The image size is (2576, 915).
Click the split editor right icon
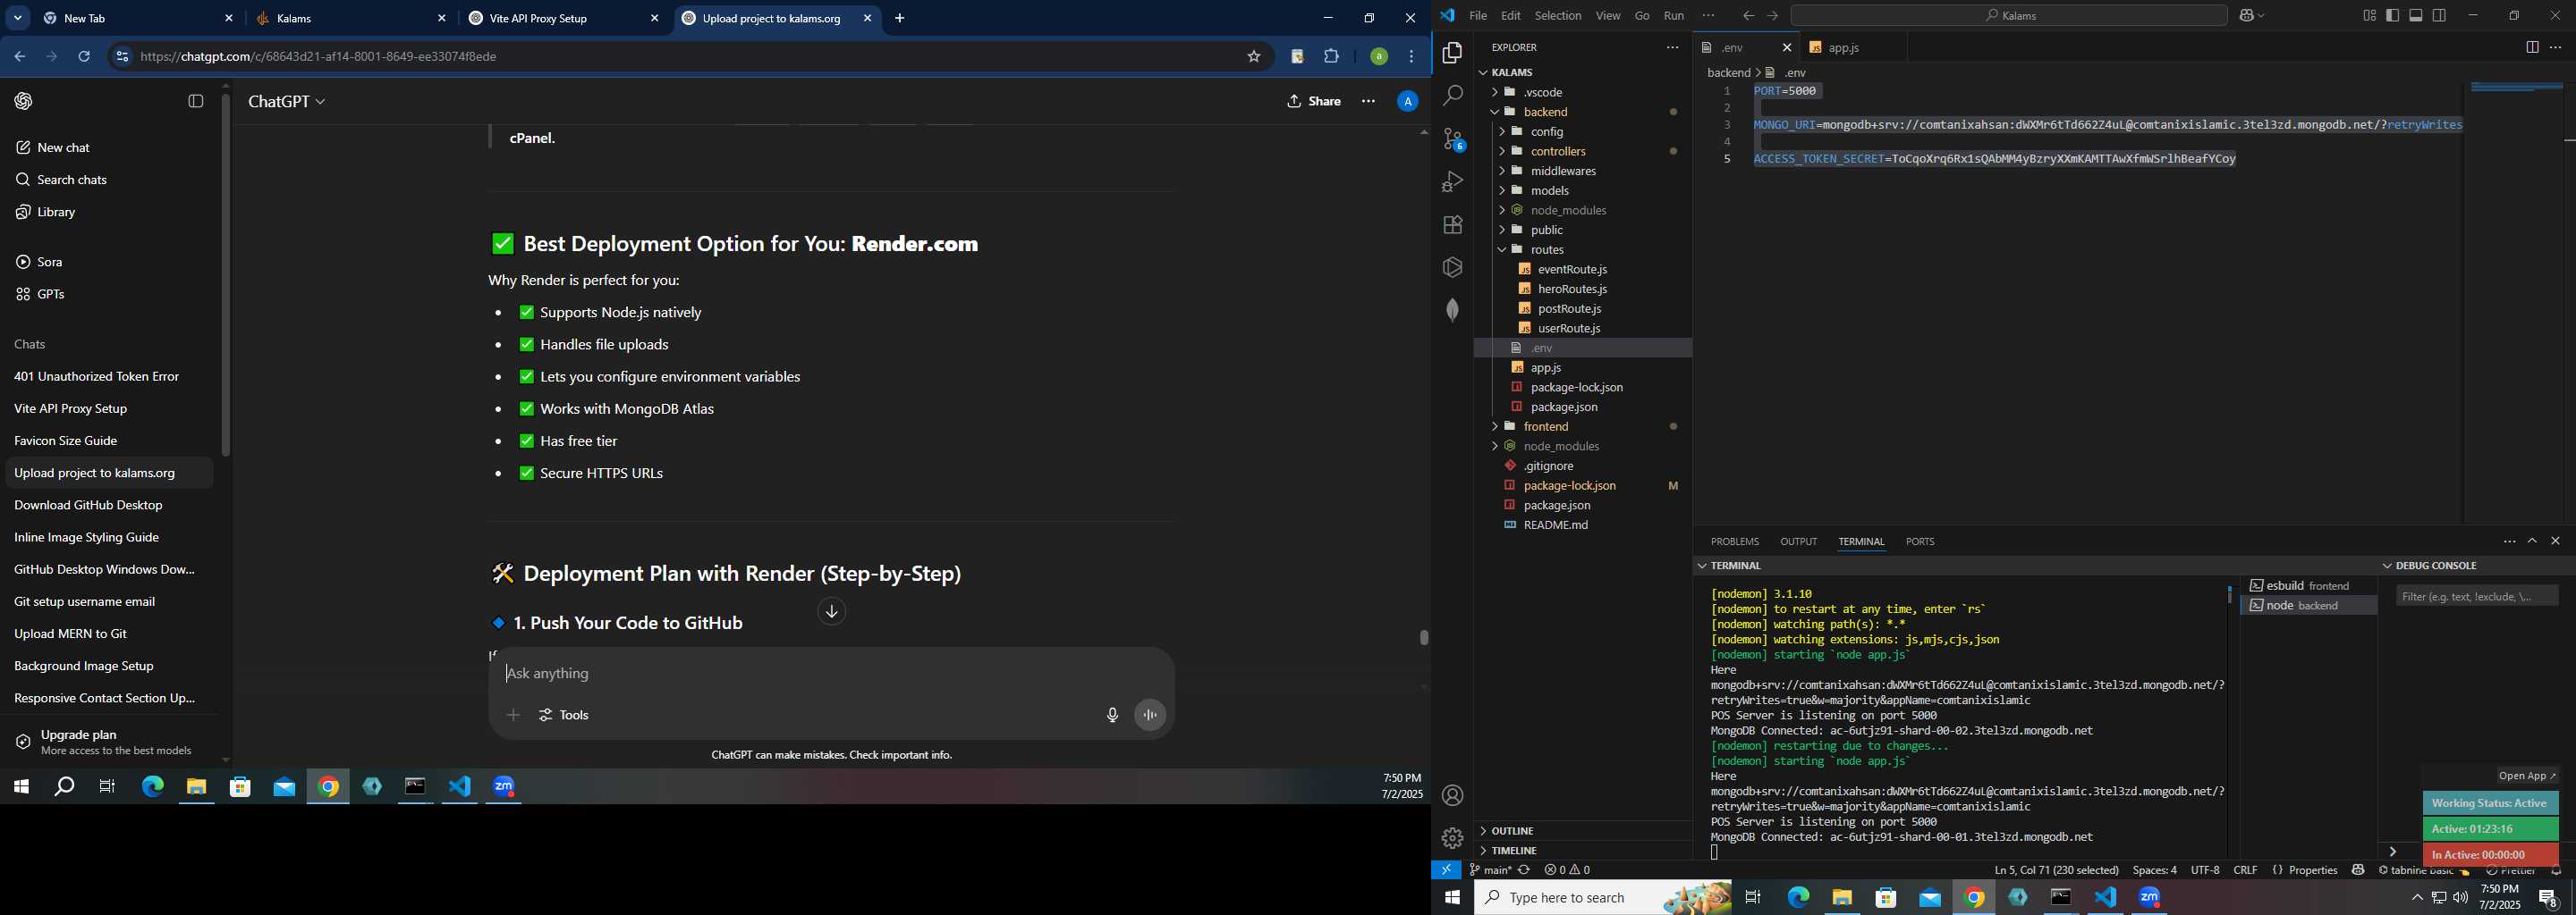coord(2531,47)
